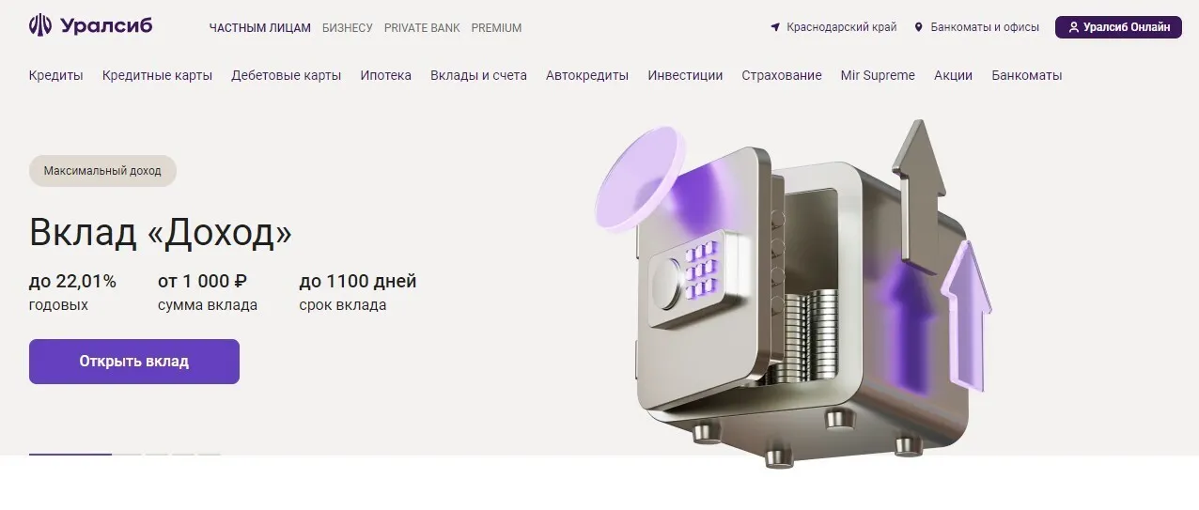Open the Кредитные карты menu
Screen dimensions: 1199x510
[158, 75]
